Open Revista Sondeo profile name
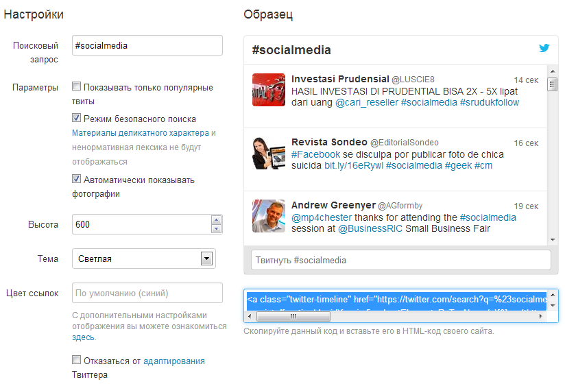This screenshot has width=565, height=384. coord(329,142)
